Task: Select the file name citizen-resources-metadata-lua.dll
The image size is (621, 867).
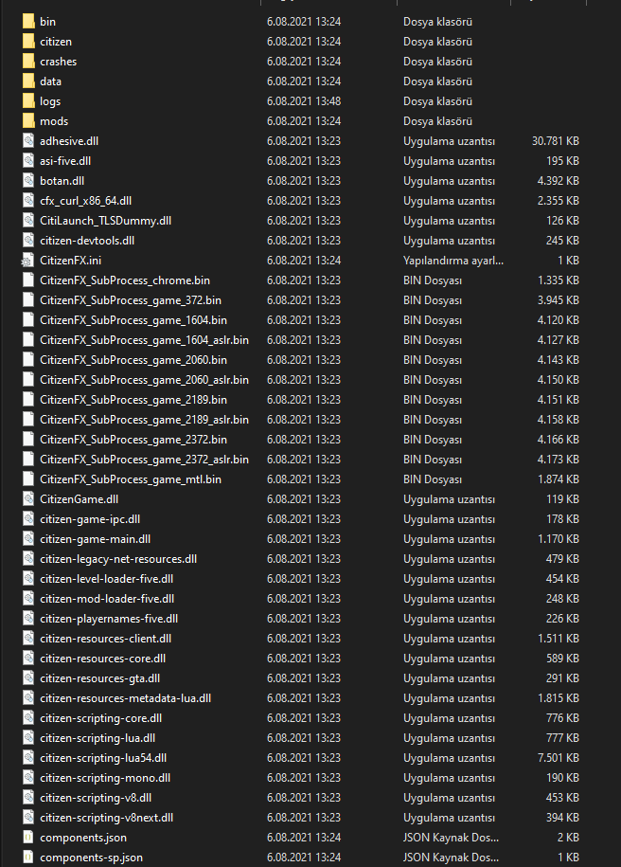Action: 125,698
